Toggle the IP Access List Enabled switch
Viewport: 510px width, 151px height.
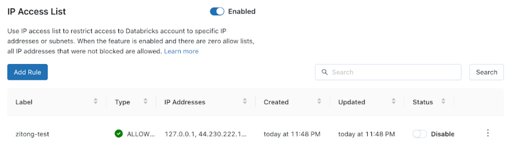point(217,12)
